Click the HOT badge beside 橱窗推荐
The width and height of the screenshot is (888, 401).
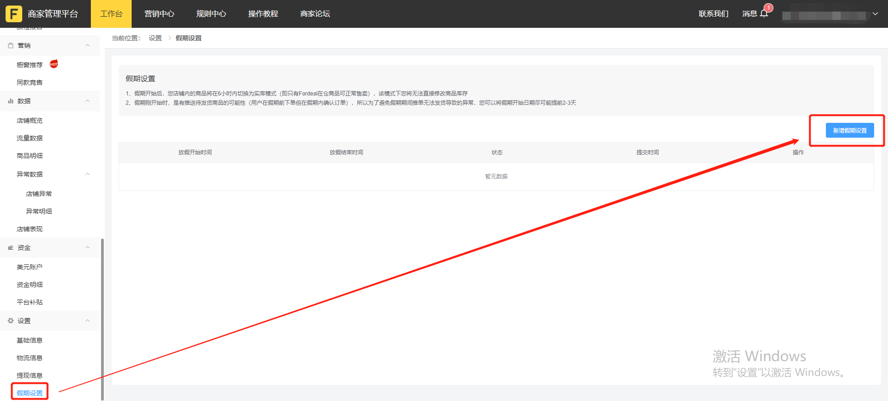point(54,64)
